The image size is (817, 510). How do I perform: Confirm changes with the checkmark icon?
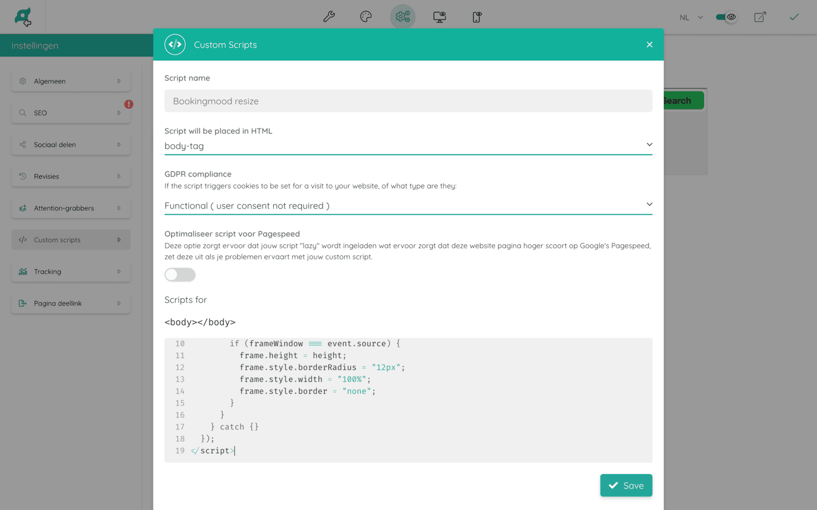794,17
